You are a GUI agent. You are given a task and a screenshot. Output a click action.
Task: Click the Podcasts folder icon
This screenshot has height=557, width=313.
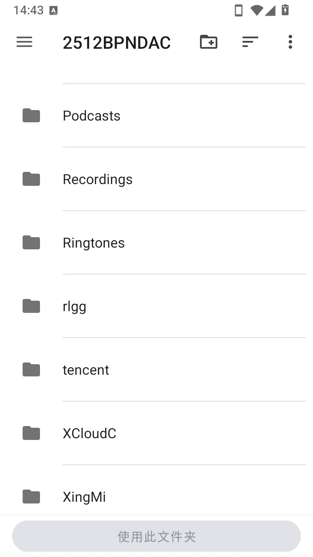31,115
